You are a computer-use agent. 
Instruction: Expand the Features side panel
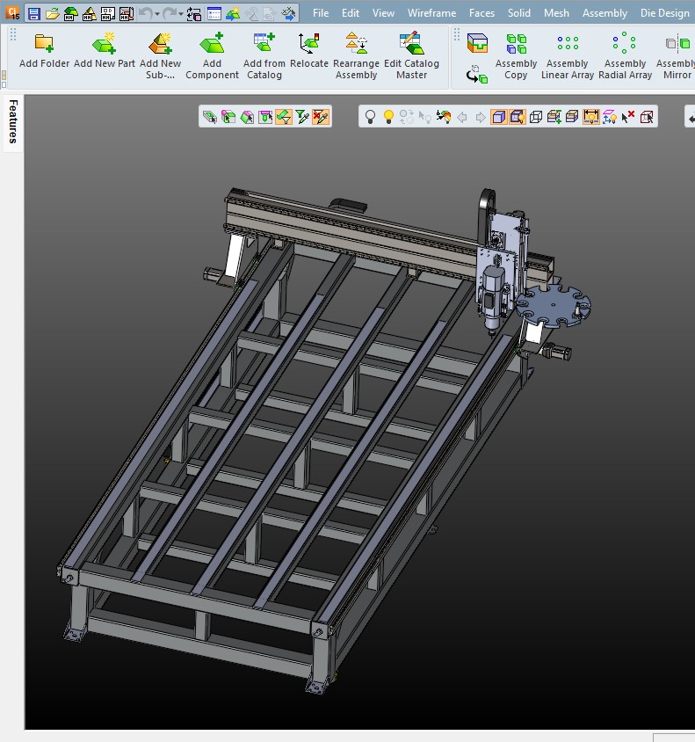point(13,122)
